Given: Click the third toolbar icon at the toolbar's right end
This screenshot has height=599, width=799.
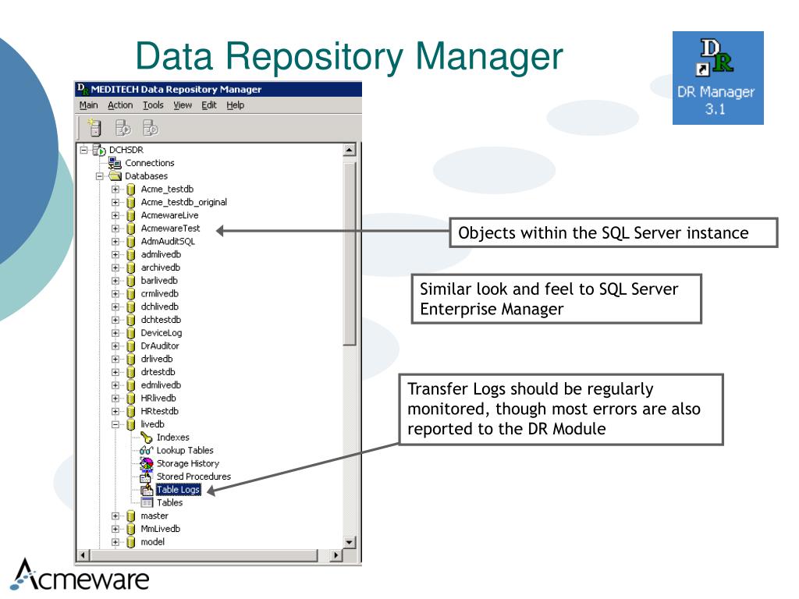Looking at the screenshot, I should coord(151,127).
